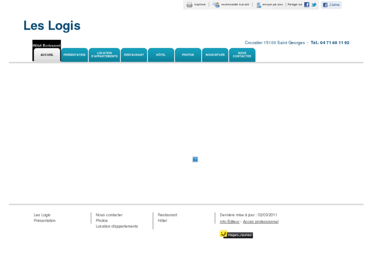Click the Partager sur label
373x279 pixels.
[x=295, y=5]
